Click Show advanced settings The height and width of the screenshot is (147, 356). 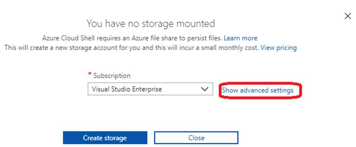tap(258, 91)
